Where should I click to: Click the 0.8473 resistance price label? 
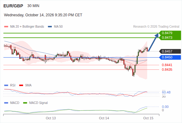tap(167, 38)
